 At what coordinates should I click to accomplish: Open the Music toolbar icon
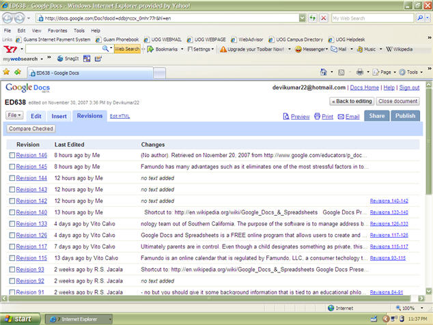pos(360,49)
